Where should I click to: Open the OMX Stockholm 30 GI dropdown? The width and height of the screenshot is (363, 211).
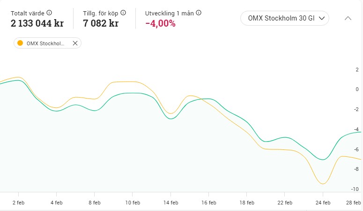pos(284,18)
